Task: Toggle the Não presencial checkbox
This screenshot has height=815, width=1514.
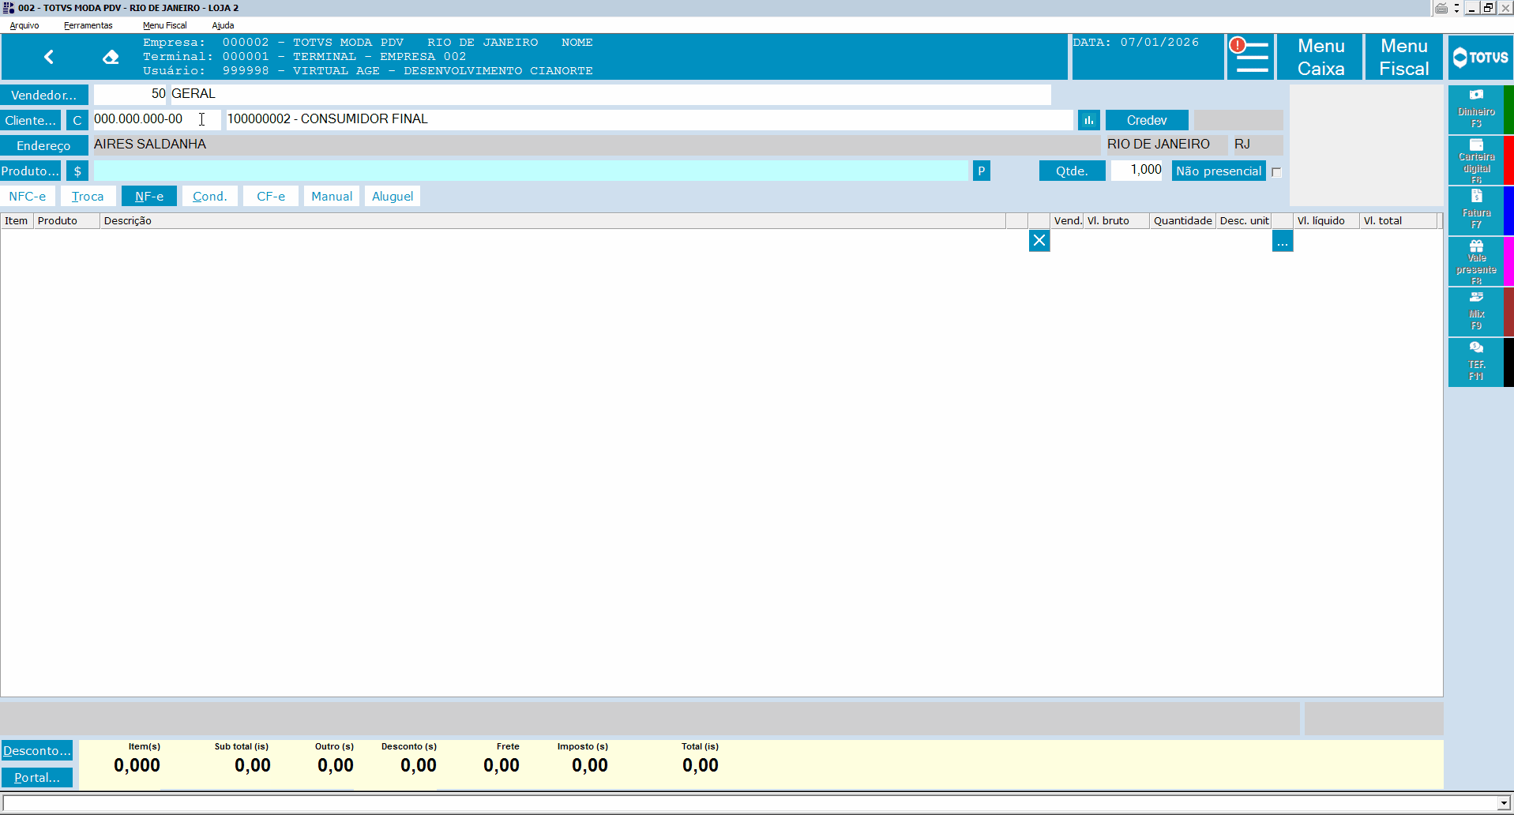Action: tap(1276, 172)
